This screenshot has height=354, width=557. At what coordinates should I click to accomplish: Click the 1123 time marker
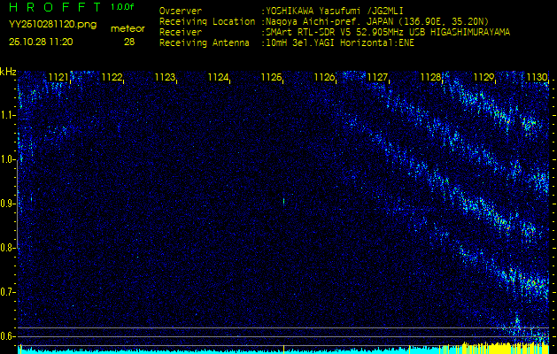165,78
